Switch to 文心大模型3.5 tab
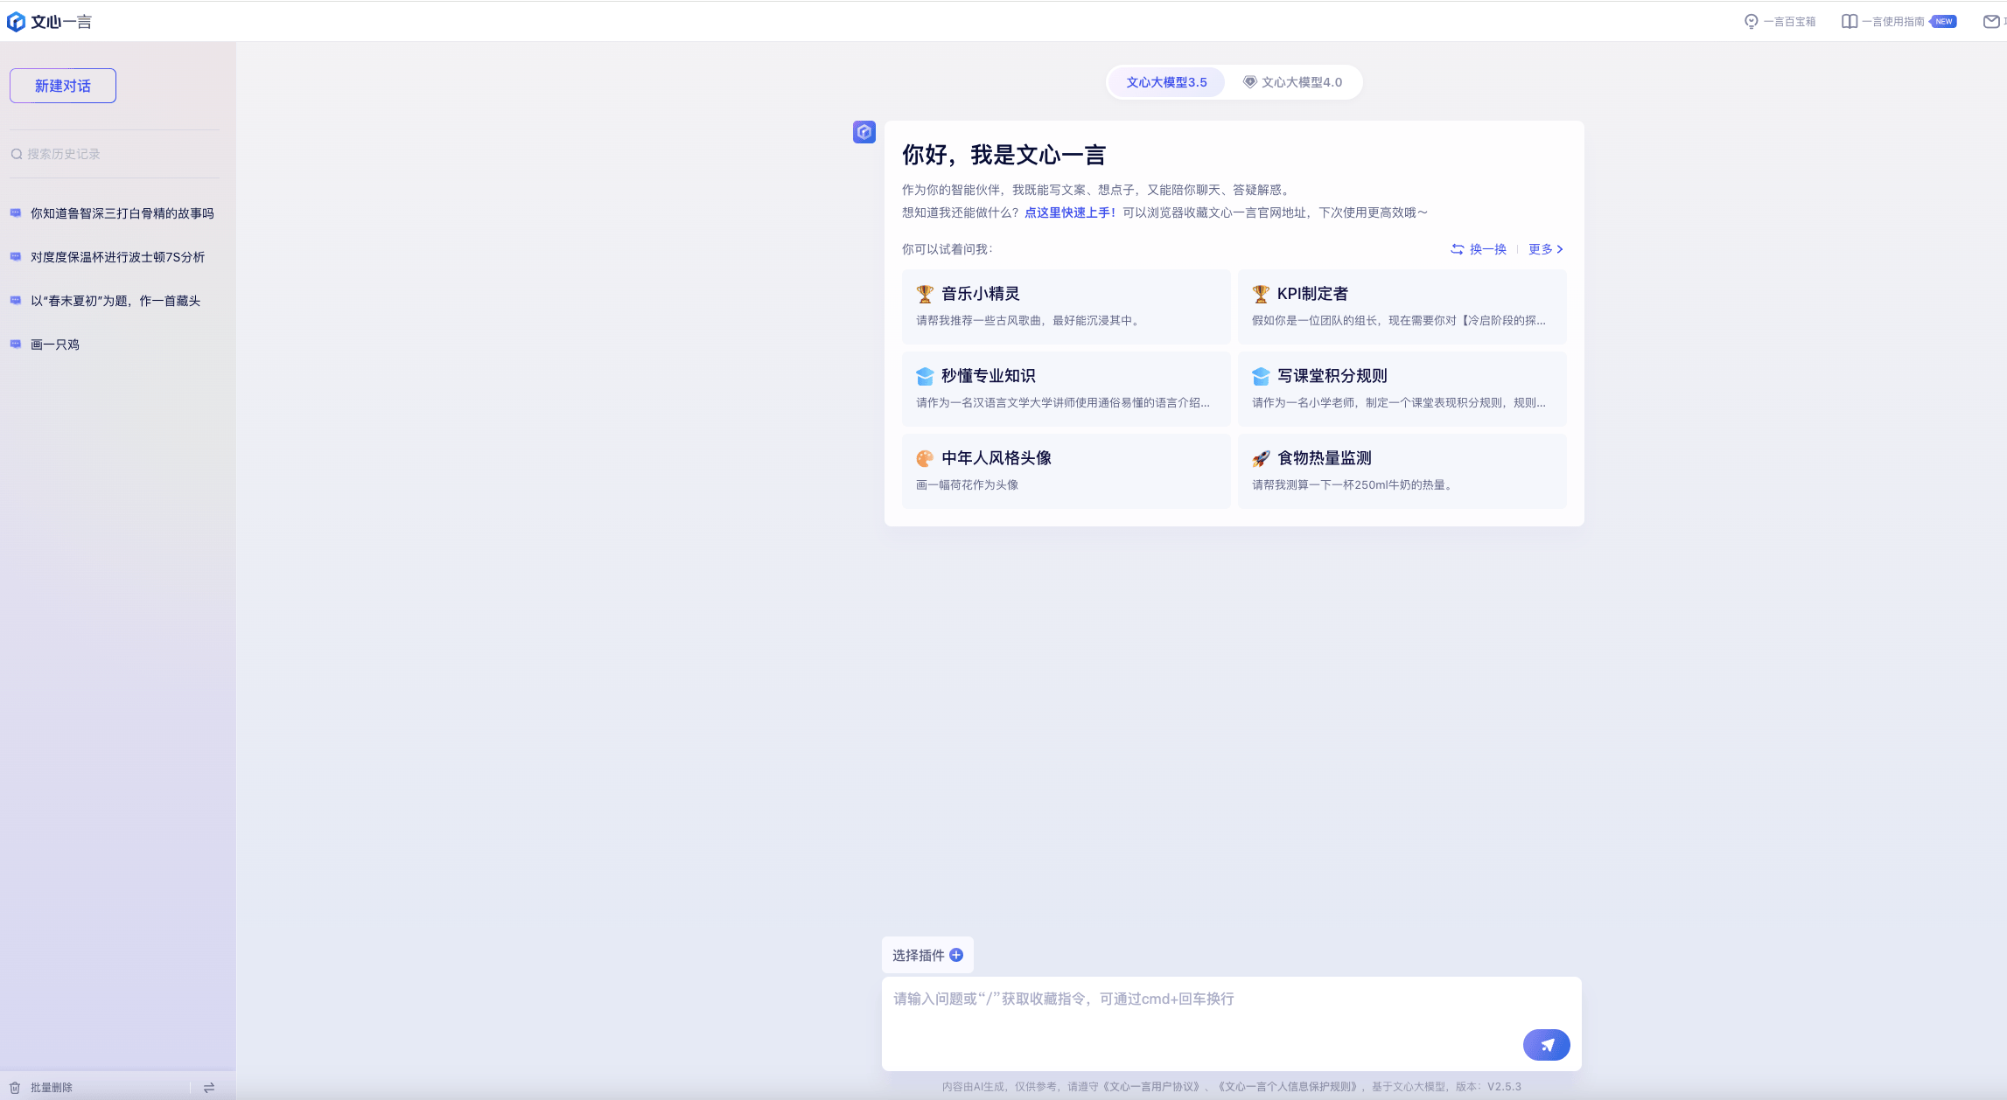The image size is (2007, 1100). point(1166,82)
